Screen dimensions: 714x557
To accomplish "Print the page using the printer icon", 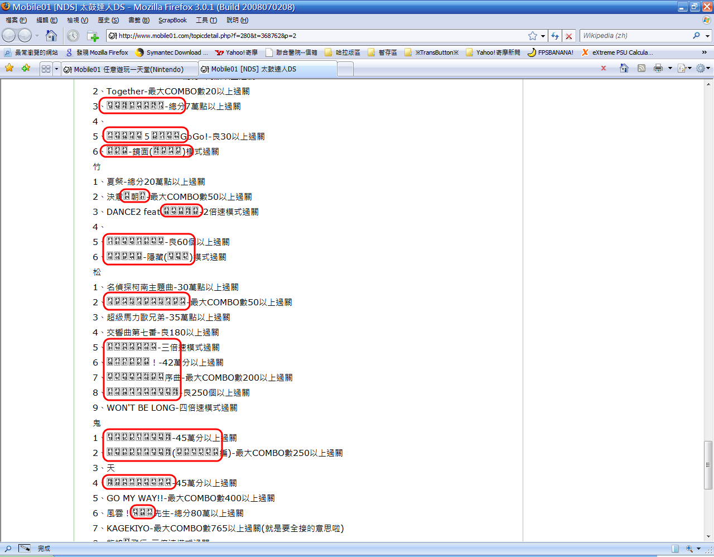I will click(658, 68).
